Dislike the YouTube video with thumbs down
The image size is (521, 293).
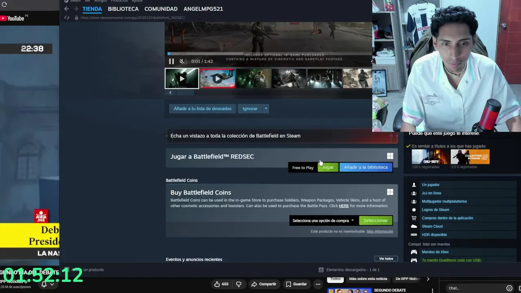point(239,284)
